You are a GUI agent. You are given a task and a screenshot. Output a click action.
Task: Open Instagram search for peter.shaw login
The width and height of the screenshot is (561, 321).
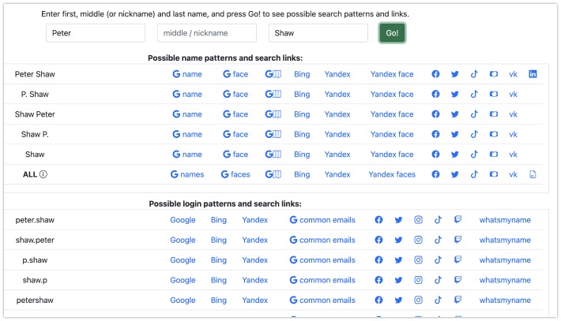[418, 220]
